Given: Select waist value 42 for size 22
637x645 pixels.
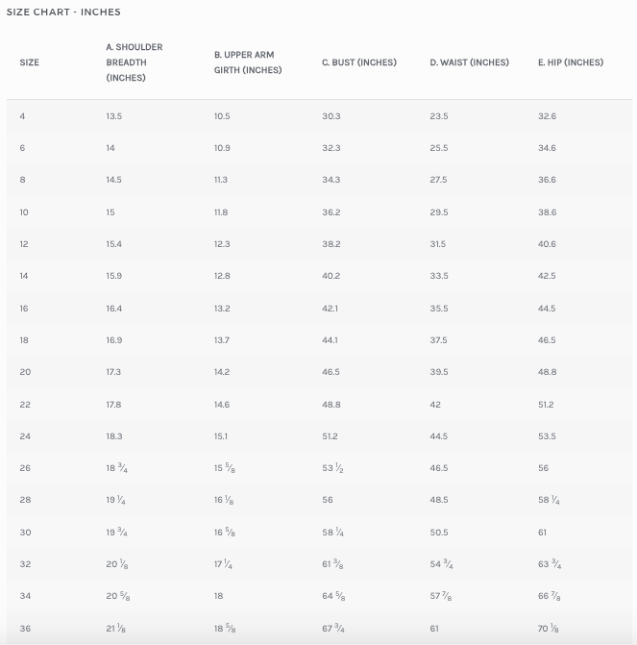Looking at the screenshot, I should click(435, 405).
